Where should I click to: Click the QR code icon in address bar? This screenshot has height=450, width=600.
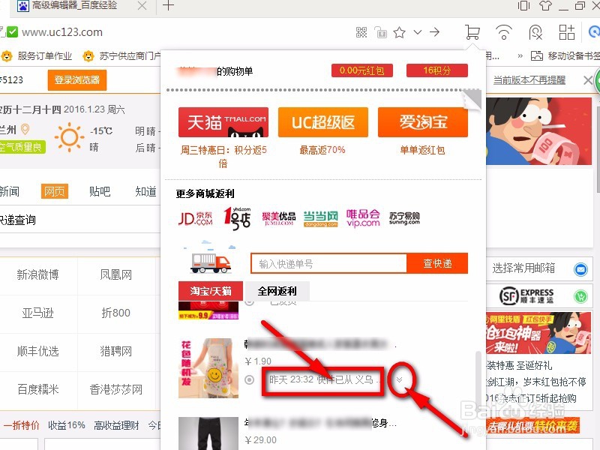click(361, 32)
